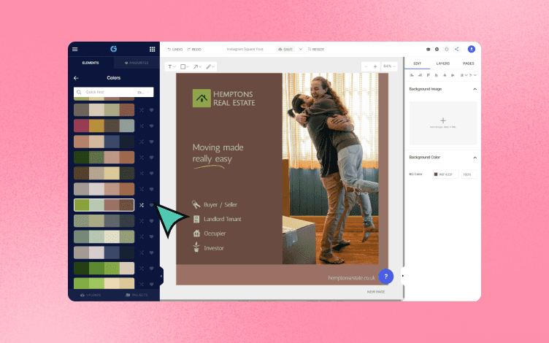The width and height of the screenshot is (549, 343).
Task: Favourite the first palette with heart
Action: (152, 110)
